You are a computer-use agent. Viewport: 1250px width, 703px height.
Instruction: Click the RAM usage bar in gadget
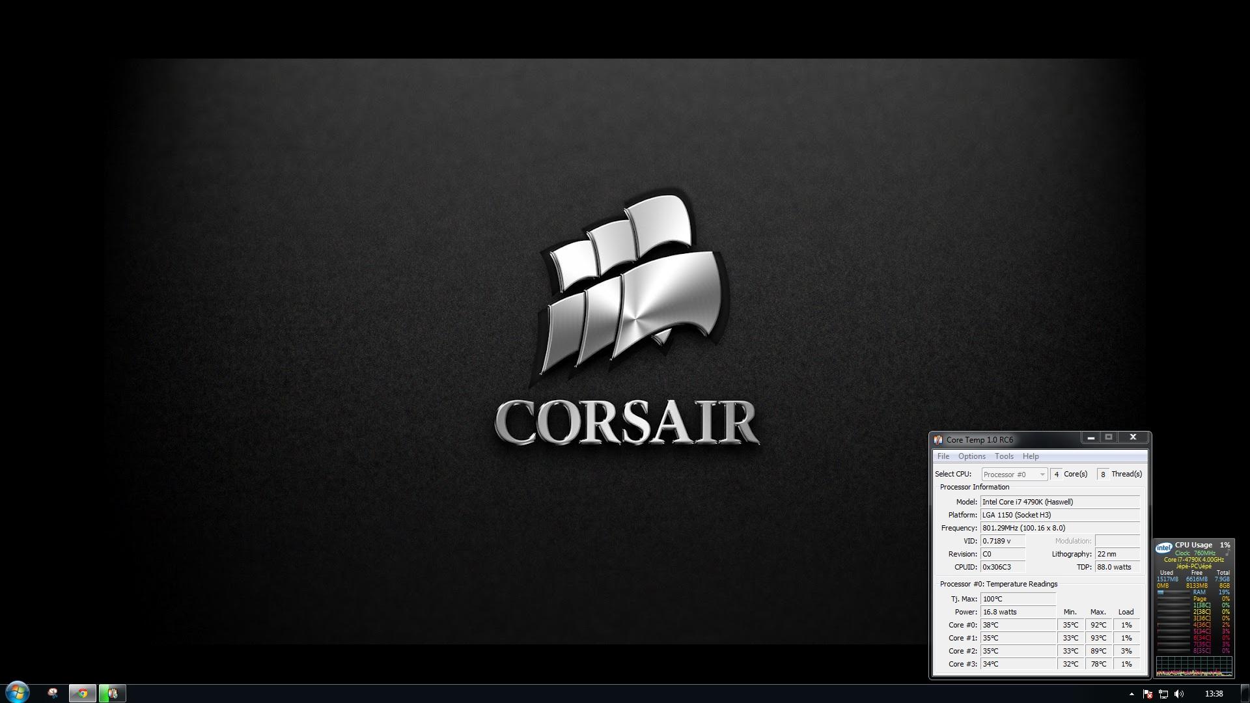tap(1174, 592)
